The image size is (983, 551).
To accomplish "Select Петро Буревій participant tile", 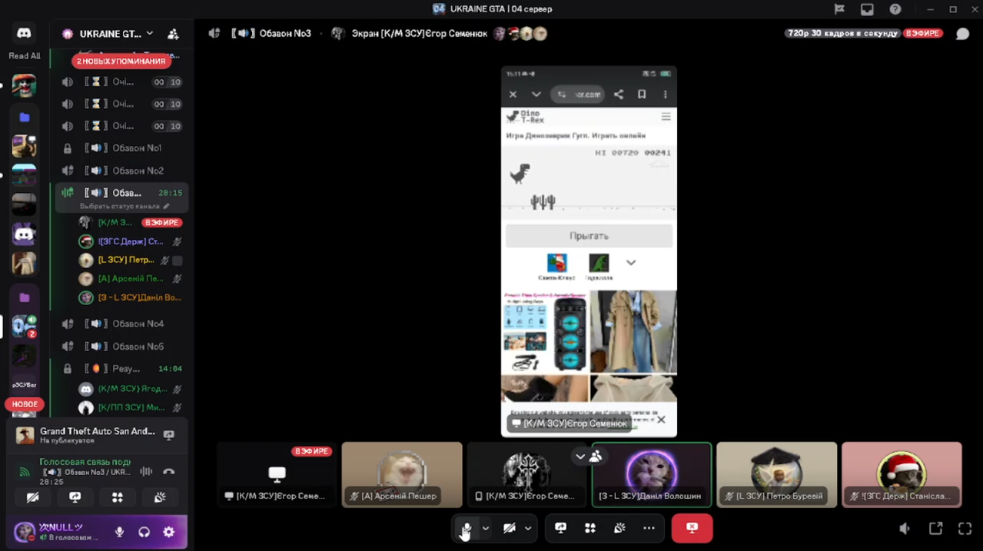I will pyautogui.click(x=776, y=475).
